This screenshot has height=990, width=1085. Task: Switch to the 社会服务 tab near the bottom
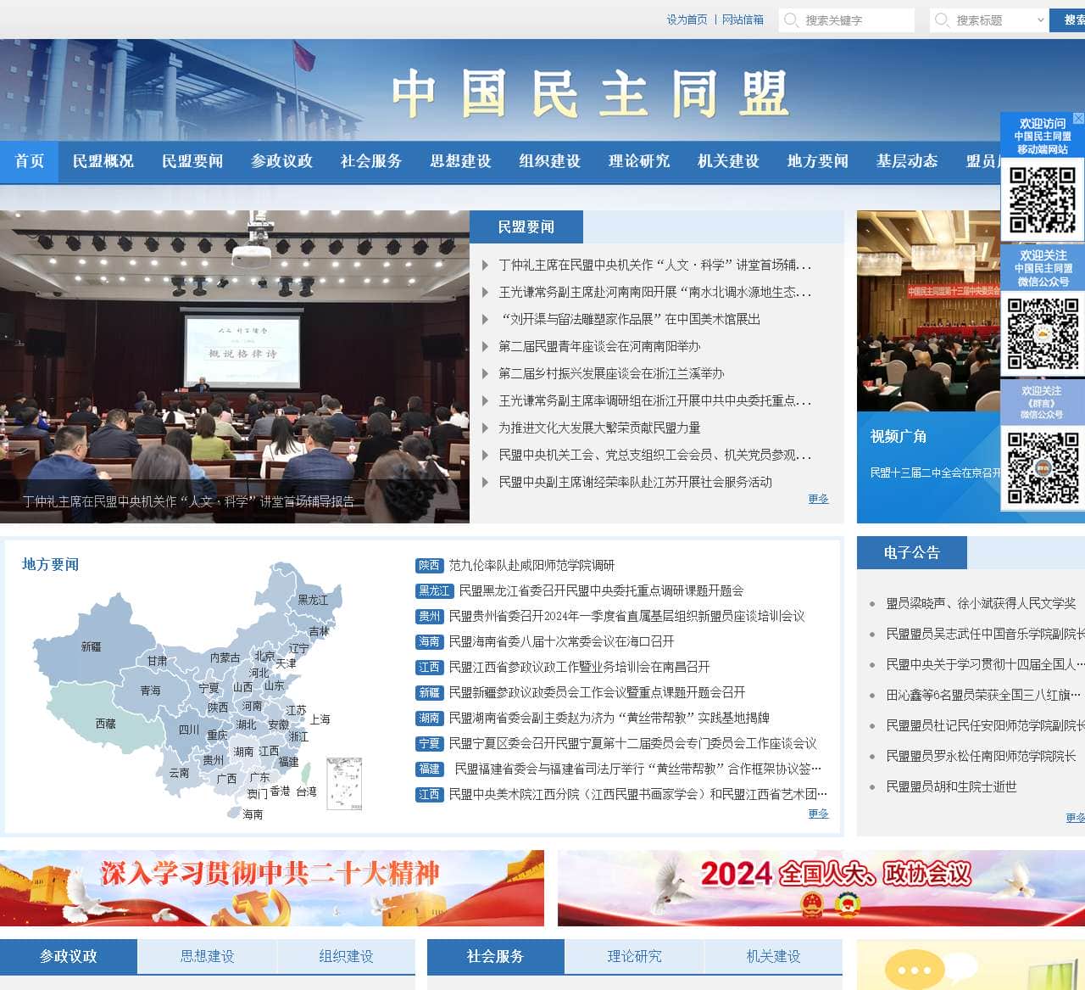point(494,957)
